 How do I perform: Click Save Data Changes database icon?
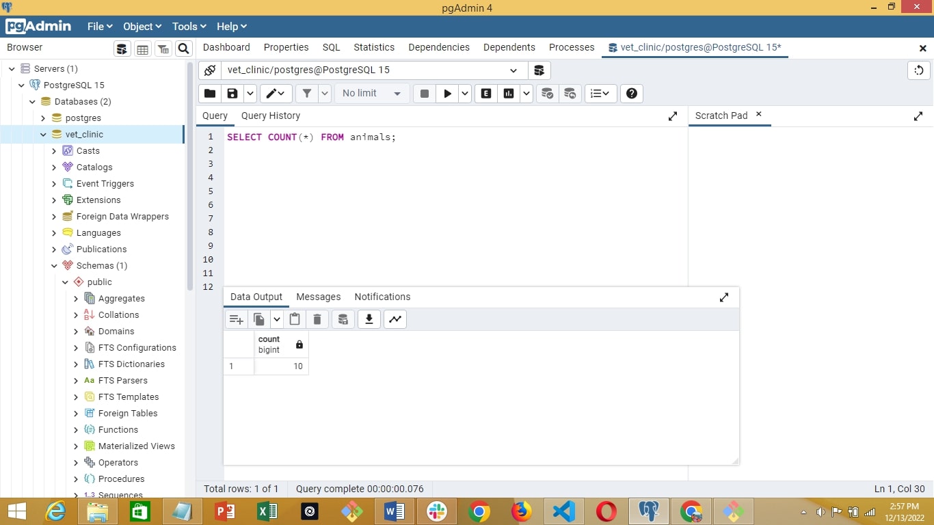pyautogui.click(x=343, y=319)
